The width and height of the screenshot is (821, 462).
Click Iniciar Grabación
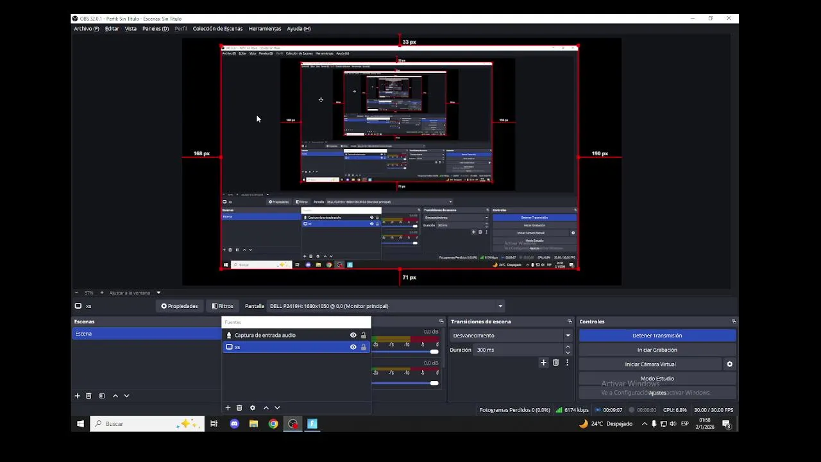point(657,350)
